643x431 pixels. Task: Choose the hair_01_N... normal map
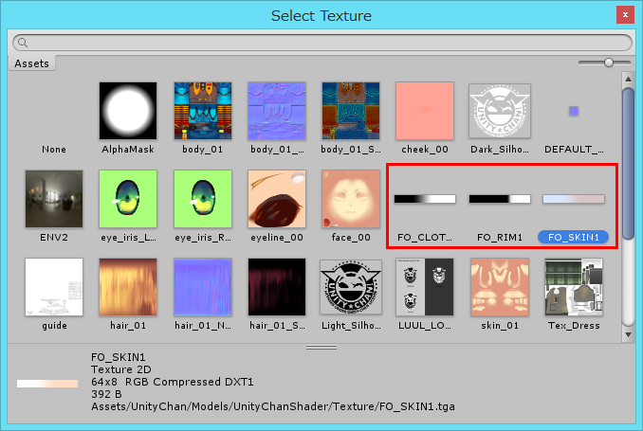pos(203,287)
